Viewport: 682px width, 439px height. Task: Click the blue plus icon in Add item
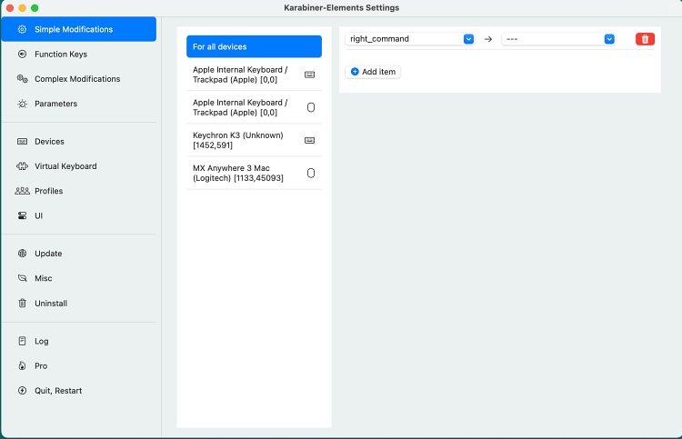pos(355,72)
